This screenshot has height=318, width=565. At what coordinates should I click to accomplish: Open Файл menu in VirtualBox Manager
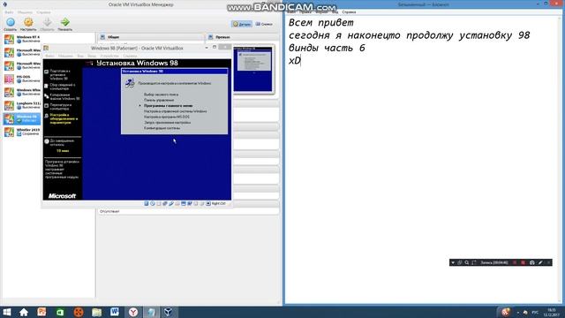coord(9,12)
